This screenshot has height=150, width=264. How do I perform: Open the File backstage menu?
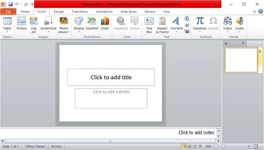coord(8,12)
